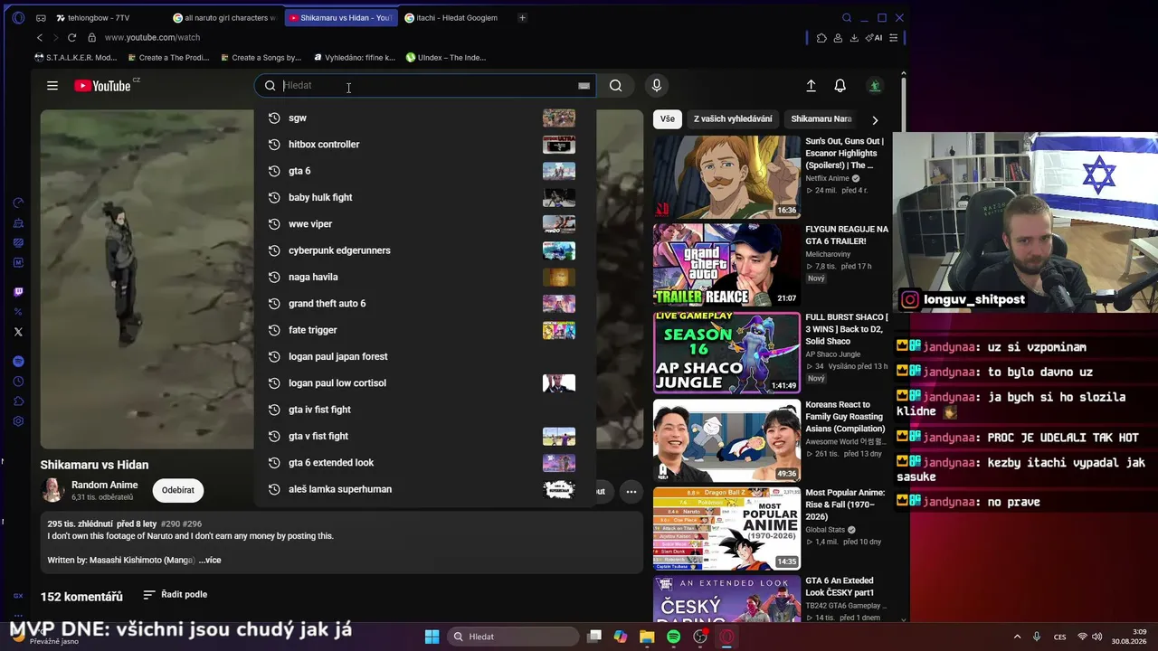Click the browser address bar URL
This screenshot has width=1158, height=651.
[152, 38]
